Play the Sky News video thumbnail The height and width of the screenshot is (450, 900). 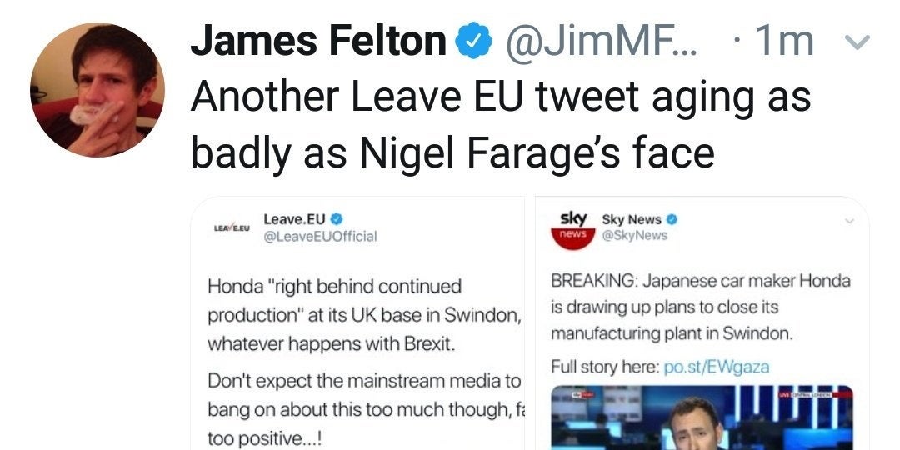click(x=701, y=417)
